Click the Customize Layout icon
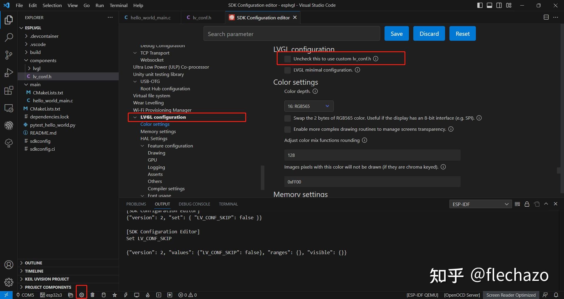The width and height of the screenshot is (564, 299). click(509, 5)
